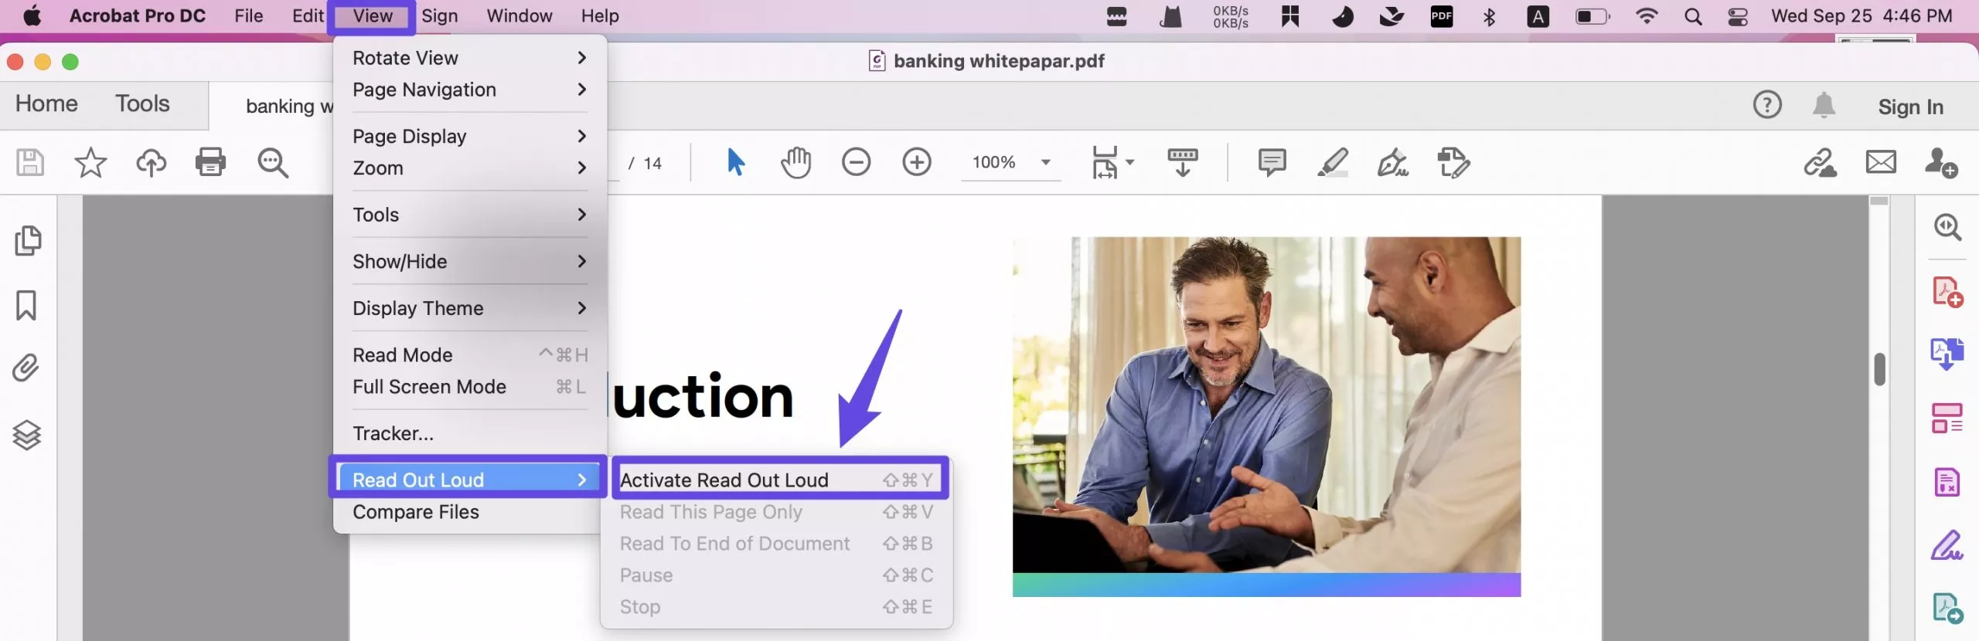The height and width of the screenshot is (641, 1979).
Task: Open the fit page options dropdown arrow
Action: 1130,162
